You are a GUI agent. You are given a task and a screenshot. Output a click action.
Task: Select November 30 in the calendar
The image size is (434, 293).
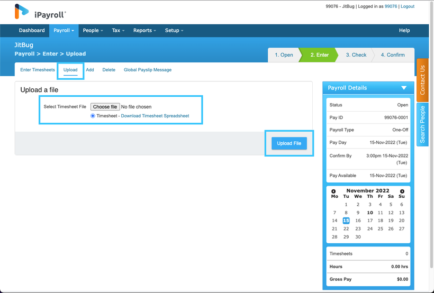coord(358,237)
